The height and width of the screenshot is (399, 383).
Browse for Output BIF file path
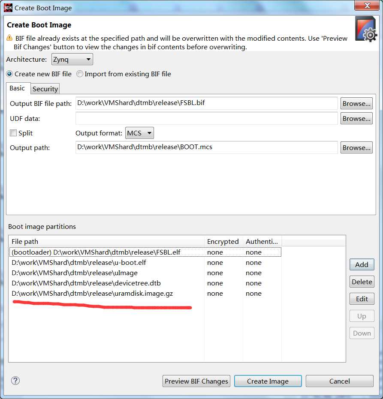[x=356, y=104]
